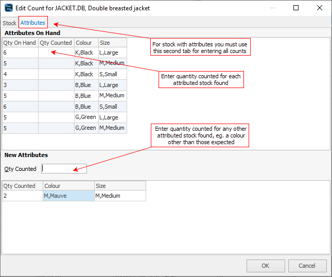332x277 pixels.
Task: Click New Attributes table Size header
Action: click(120, 186)
